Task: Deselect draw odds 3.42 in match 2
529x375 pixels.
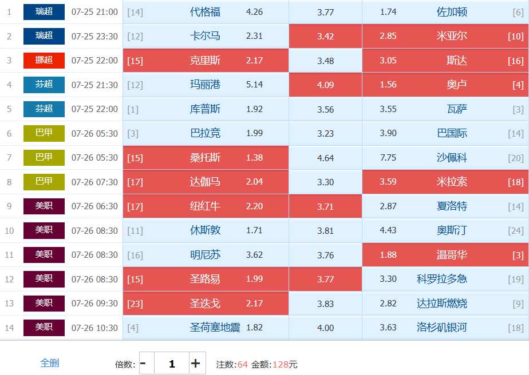Action: click(325, 36)
